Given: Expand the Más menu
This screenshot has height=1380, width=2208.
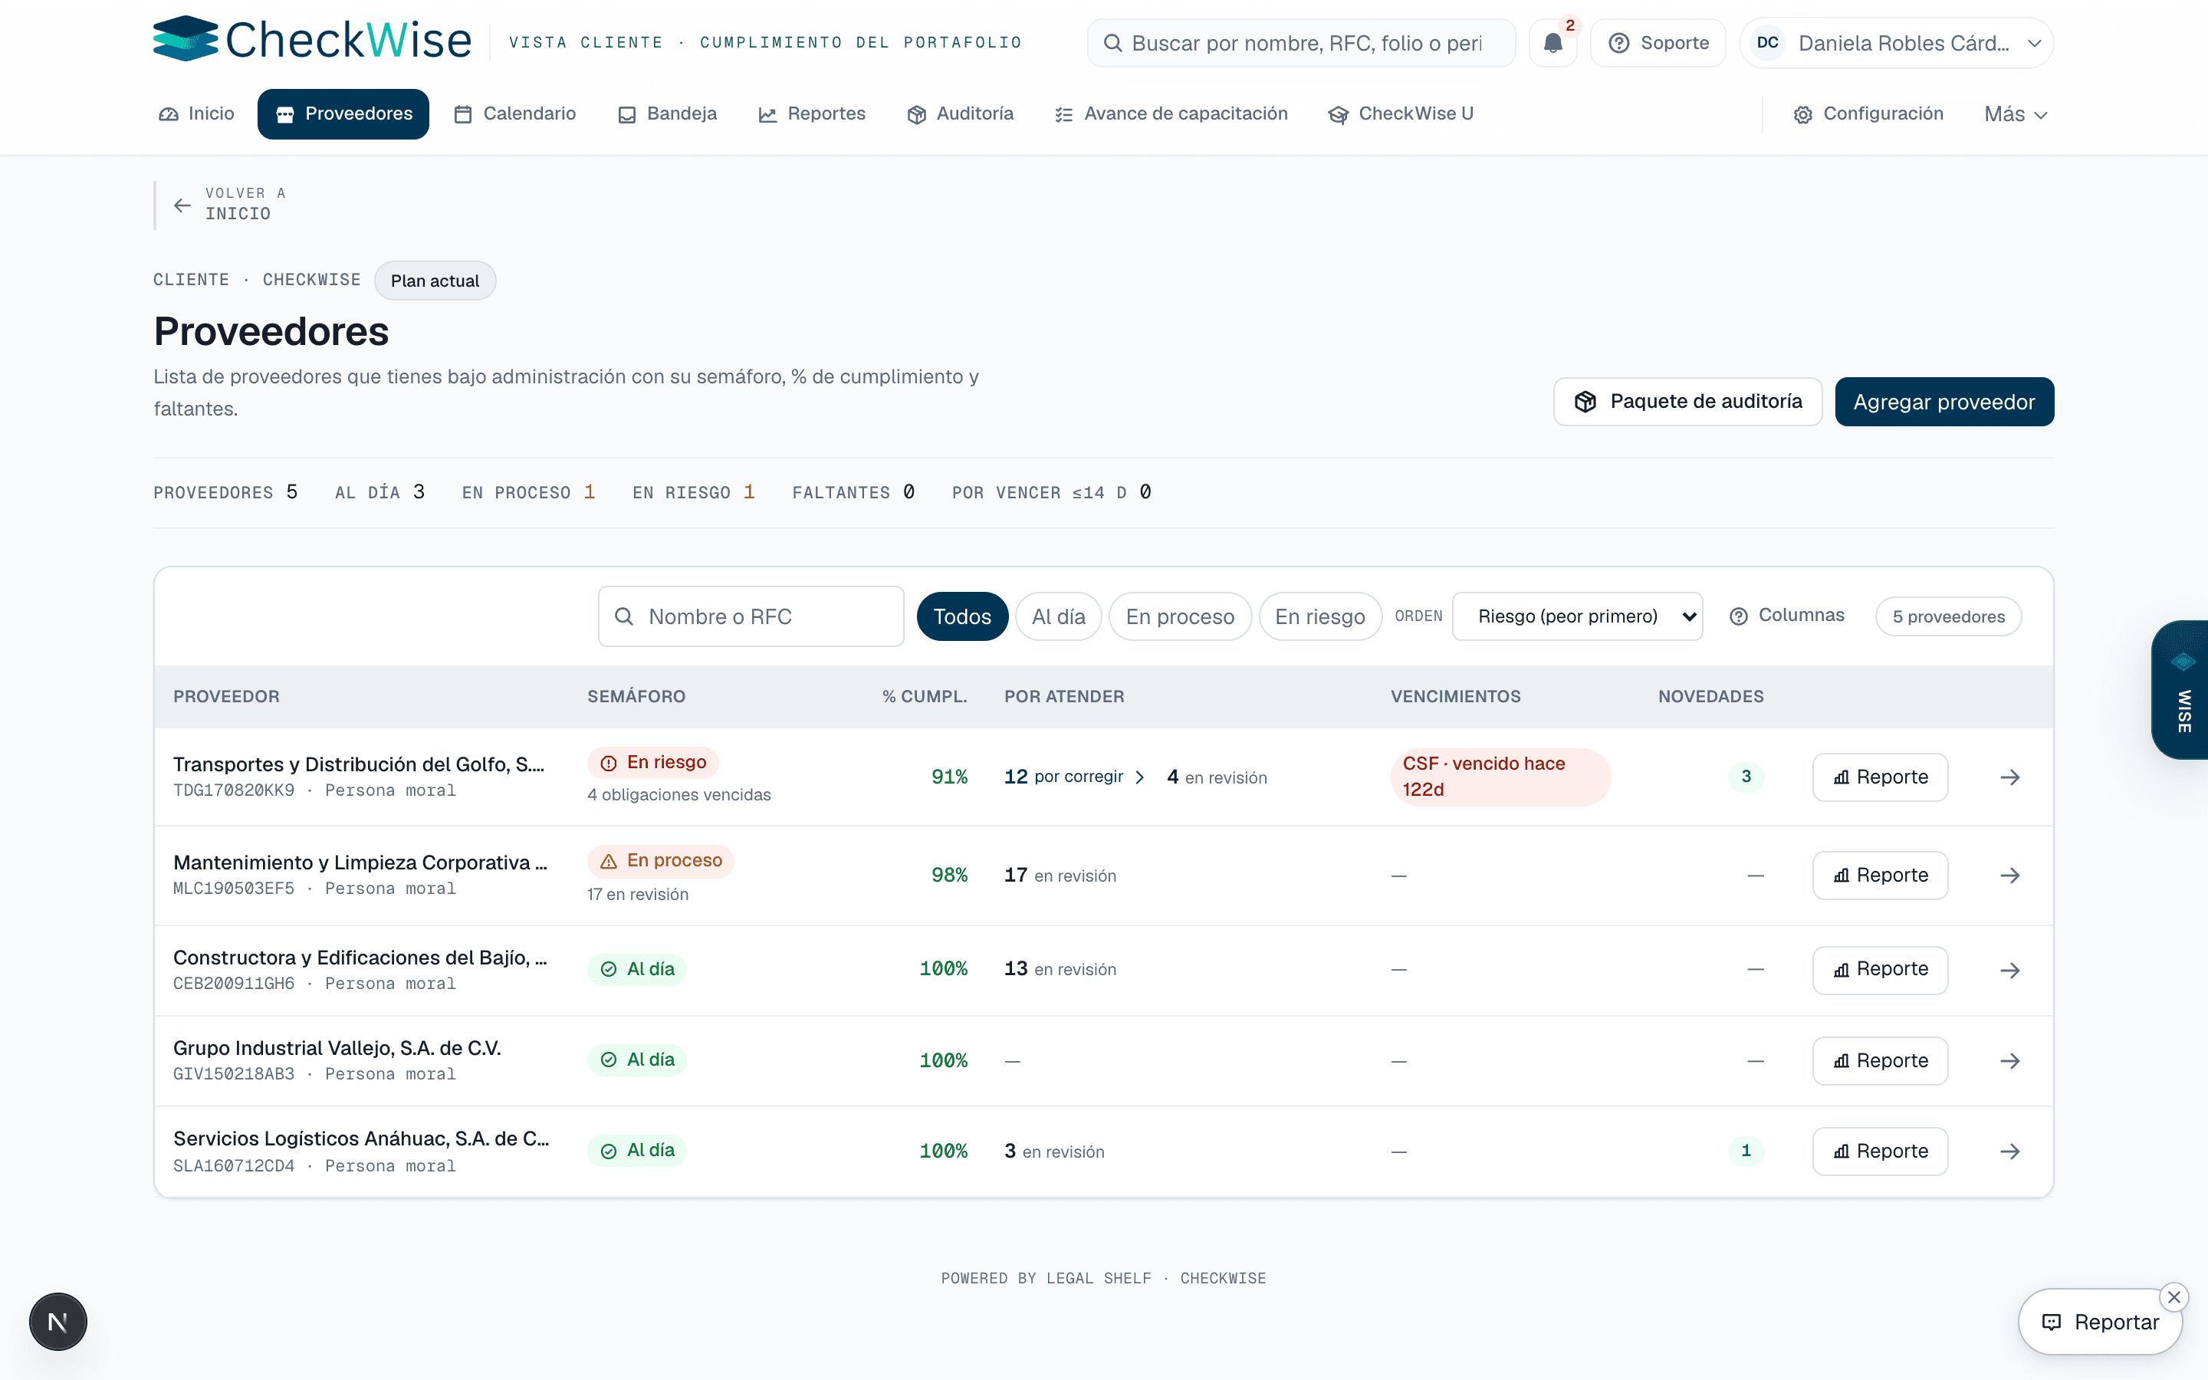Looking at the screenshot, I should (x=2016, y=113).
